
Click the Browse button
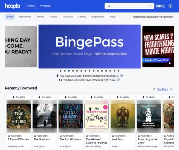pyautogui.click(x=31, y=6)
